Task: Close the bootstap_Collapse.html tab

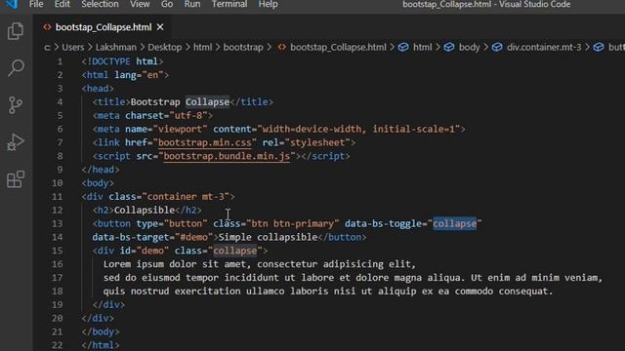Action: [x=160, y=27]
